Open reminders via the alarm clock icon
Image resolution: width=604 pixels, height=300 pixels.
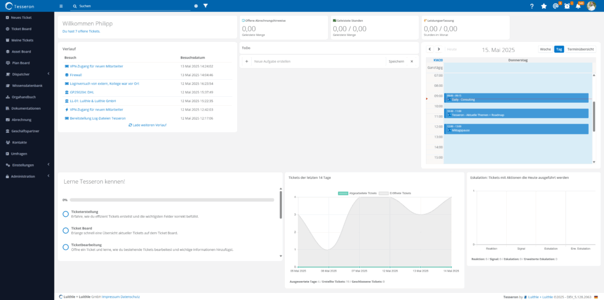point(567,6)
